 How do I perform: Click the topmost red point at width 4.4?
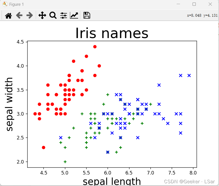point(95,47)
